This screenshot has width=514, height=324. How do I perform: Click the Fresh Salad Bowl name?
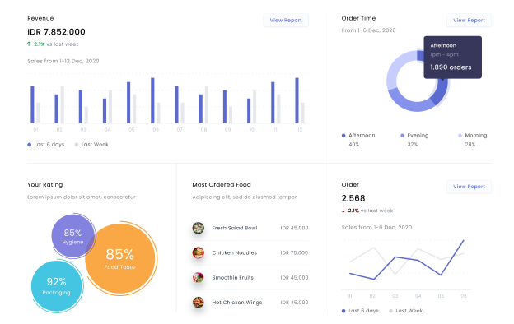(235, 228)
